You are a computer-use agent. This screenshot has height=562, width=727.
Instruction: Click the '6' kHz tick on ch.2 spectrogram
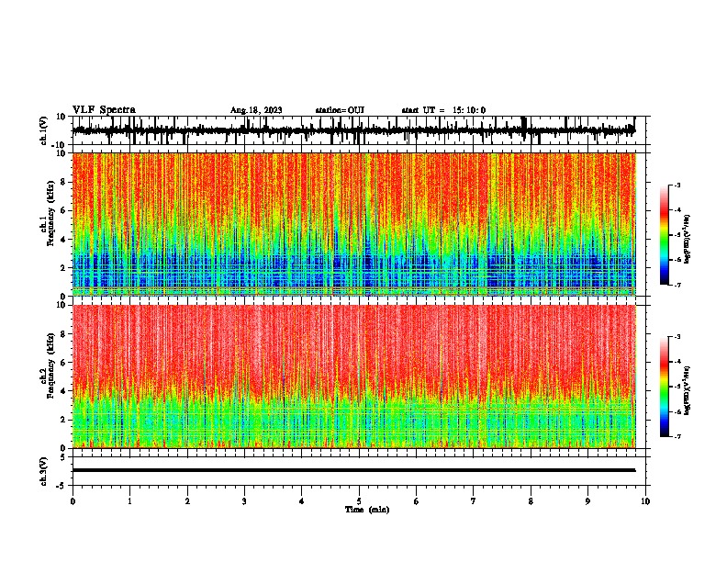(64, 362)
